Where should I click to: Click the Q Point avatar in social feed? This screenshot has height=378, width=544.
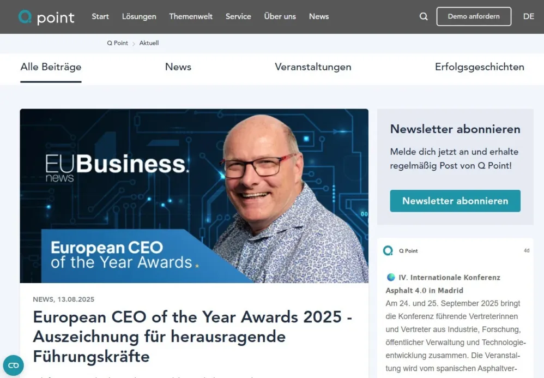(x=388, y=250)
